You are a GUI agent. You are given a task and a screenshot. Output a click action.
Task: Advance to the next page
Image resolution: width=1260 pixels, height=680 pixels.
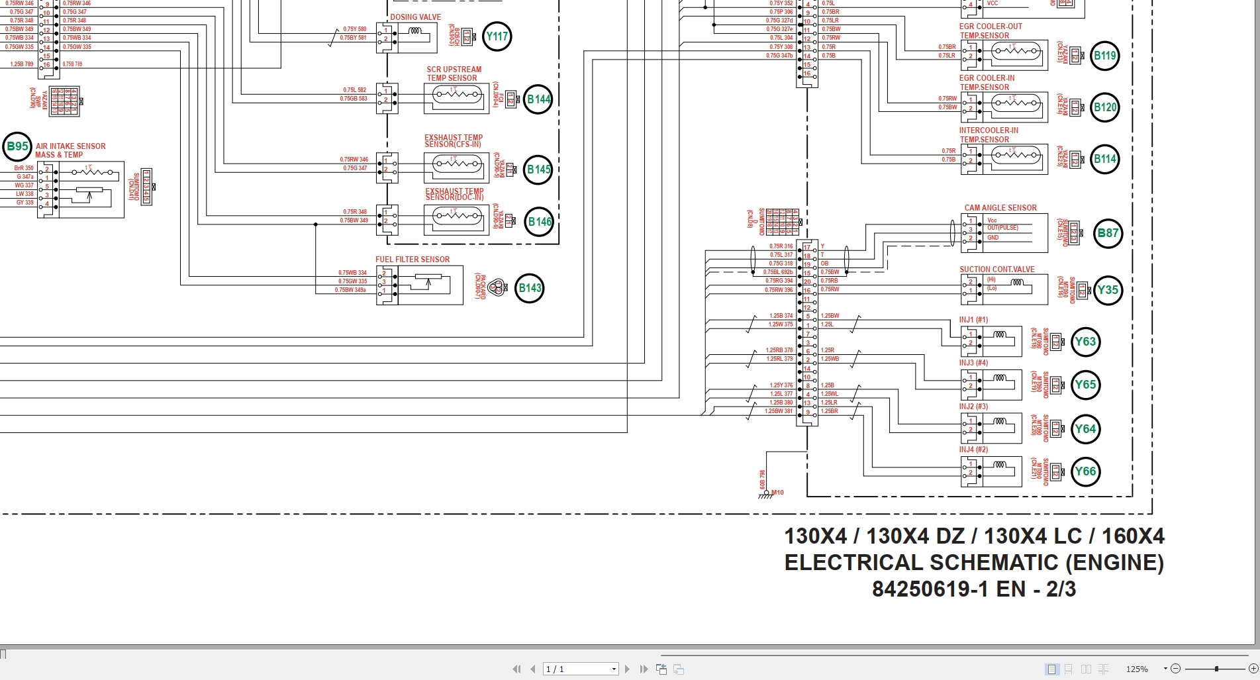(x=627, y=669)
